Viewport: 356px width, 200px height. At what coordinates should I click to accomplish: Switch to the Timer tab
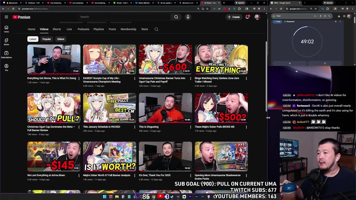point(277,21)
